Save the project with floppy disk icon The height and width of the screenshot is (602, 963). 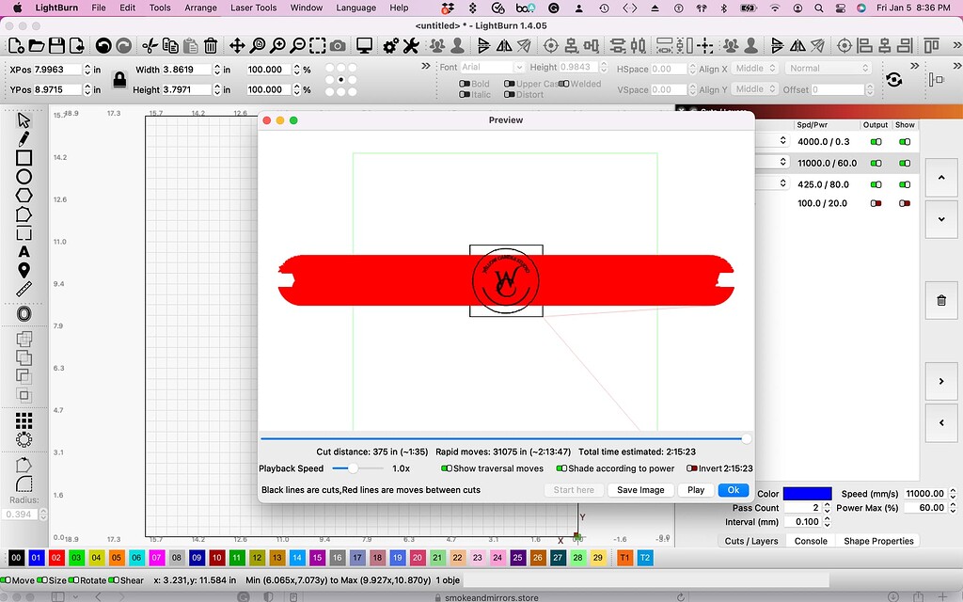pyautogui.click(x=56, y=45)
